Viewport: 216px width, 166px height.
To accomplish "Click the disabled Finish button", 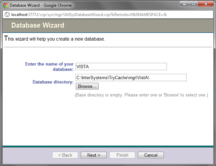I will pos(122,155).
